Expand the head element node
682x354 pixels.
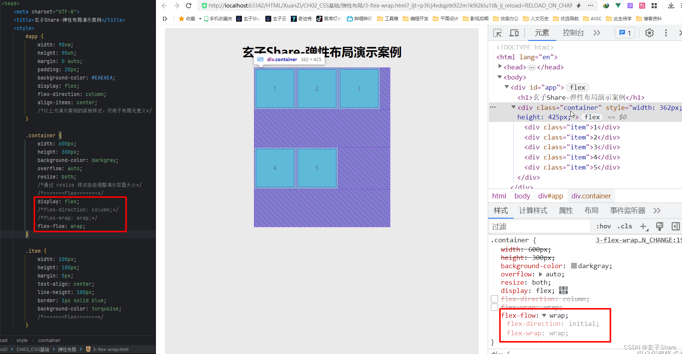[x=500, y=66]
